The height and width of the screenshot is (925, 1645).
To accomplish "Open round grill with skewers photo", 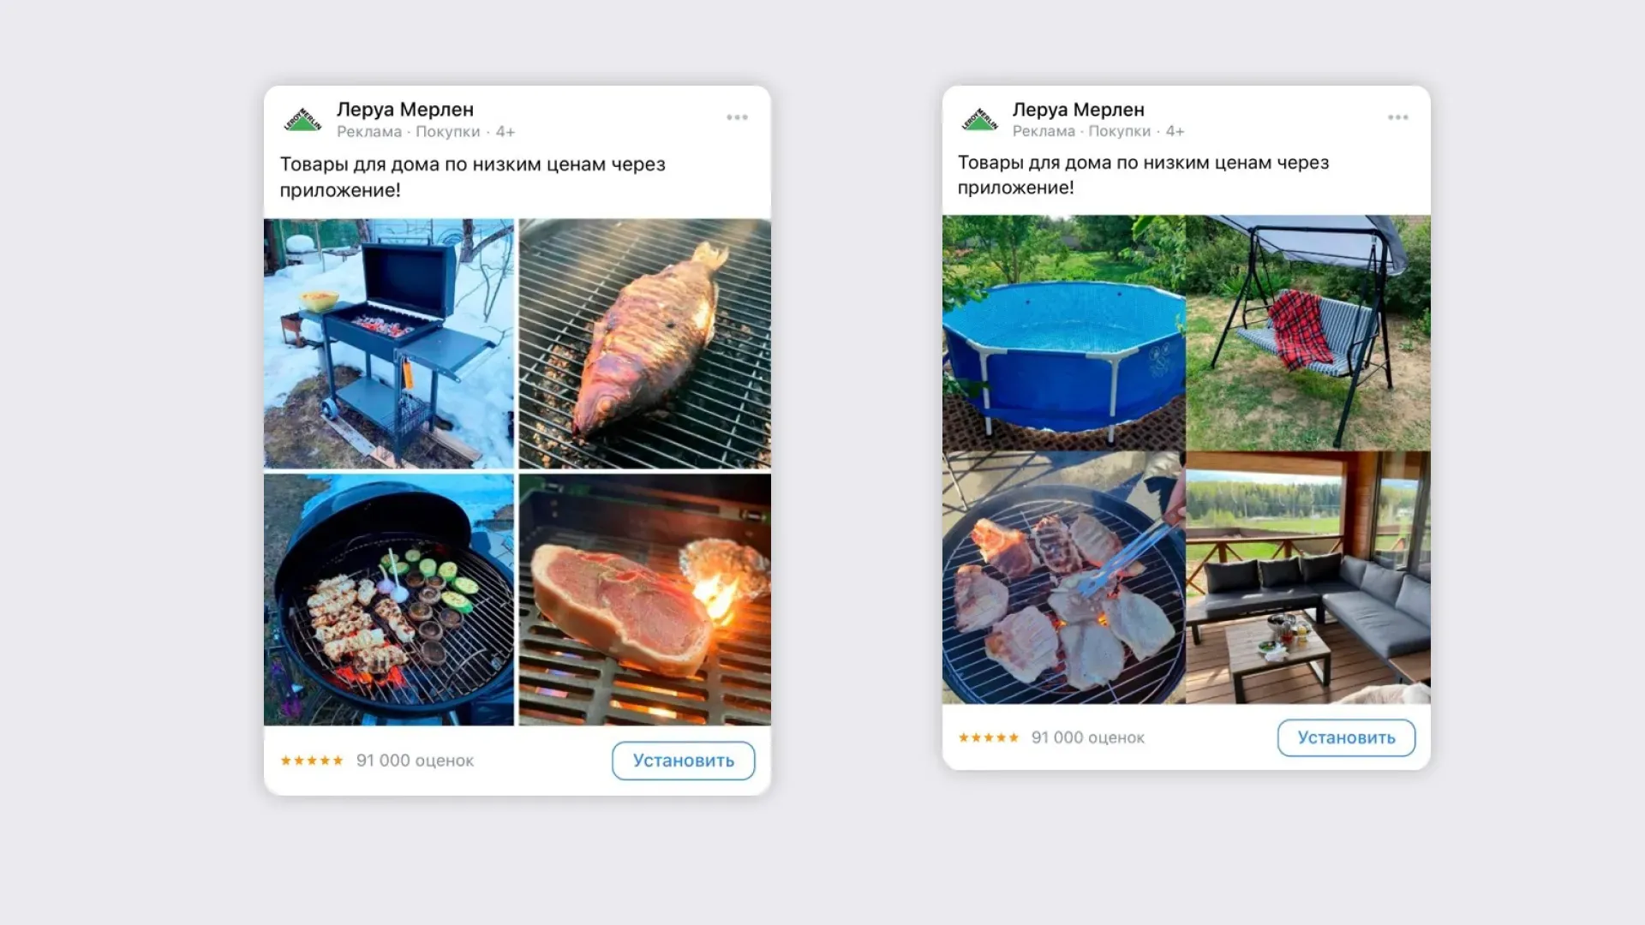I will click(x=389, y=600).
